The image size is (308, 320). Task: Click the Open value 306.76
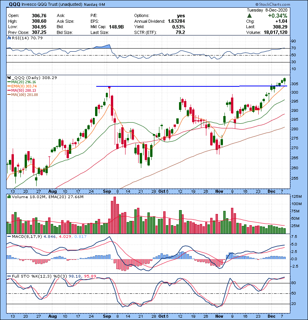click(39, 16)
